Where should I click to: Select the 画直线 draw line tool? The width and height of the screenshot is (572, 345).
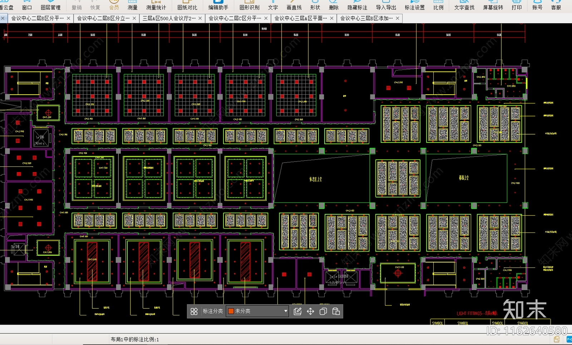(294, 5)
